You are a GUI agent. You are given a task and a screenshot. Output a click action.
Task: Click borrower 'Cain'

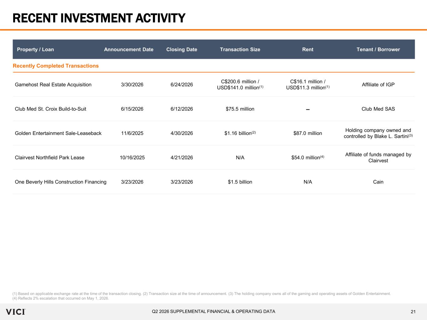tap(378, 182)
